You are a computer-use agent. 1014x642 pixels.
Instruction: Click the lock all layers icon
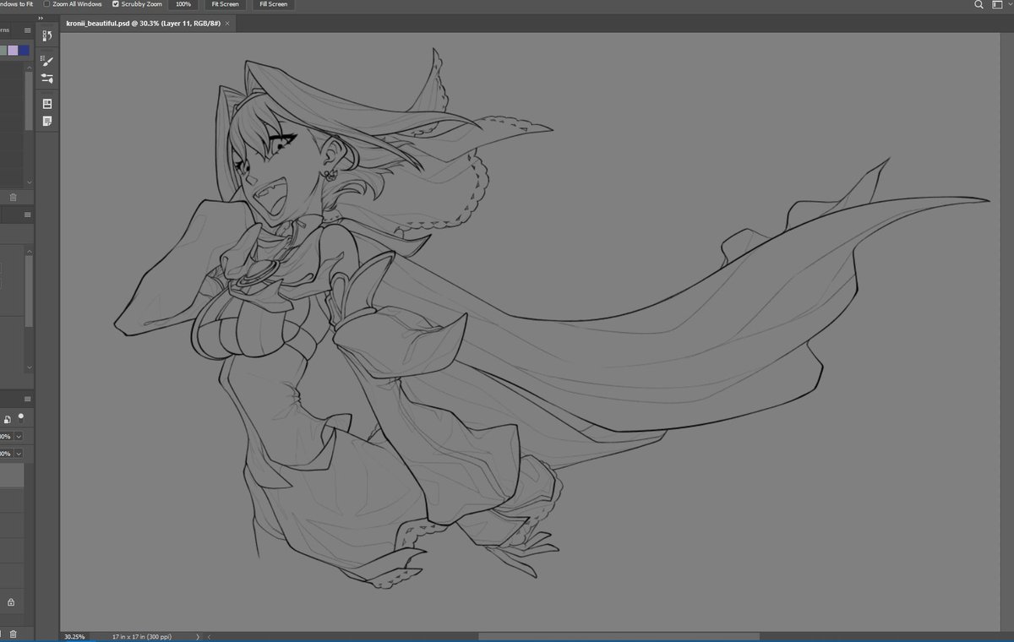(x=7, y=420)
